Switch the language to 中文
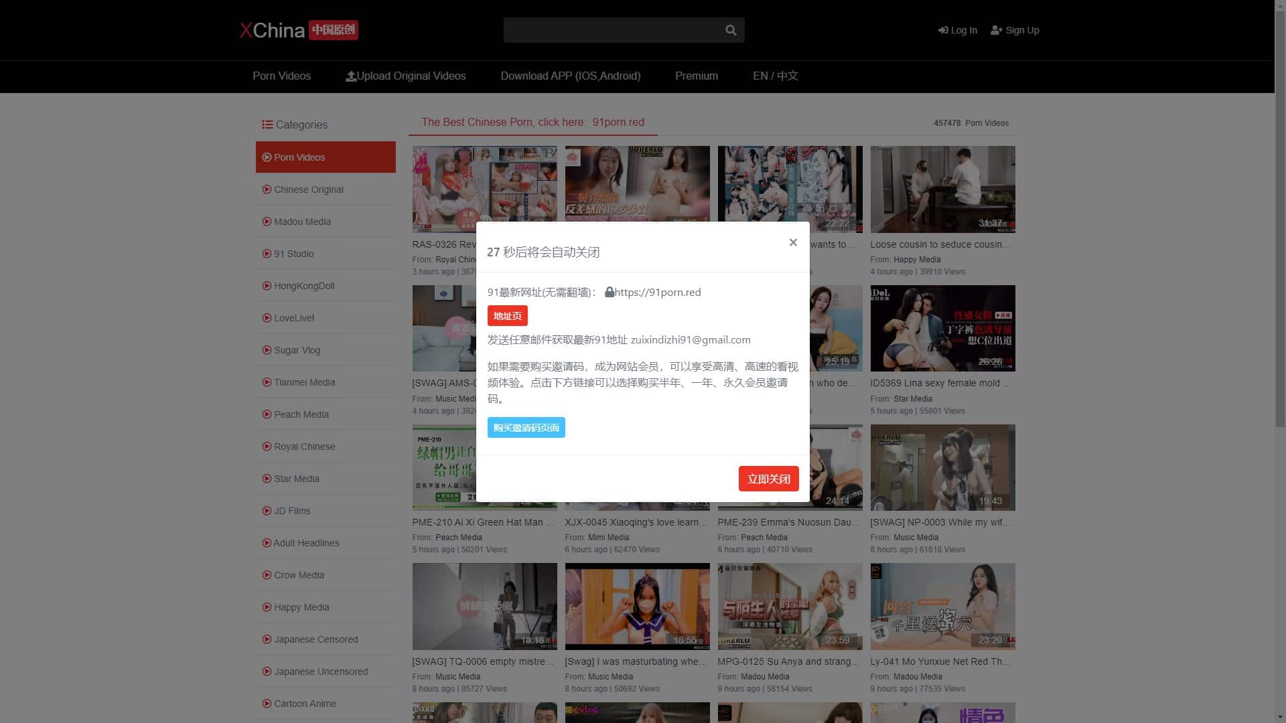The width and height of the screenshot is (1286, 723). pyautogui.click(x=788, y=76)
